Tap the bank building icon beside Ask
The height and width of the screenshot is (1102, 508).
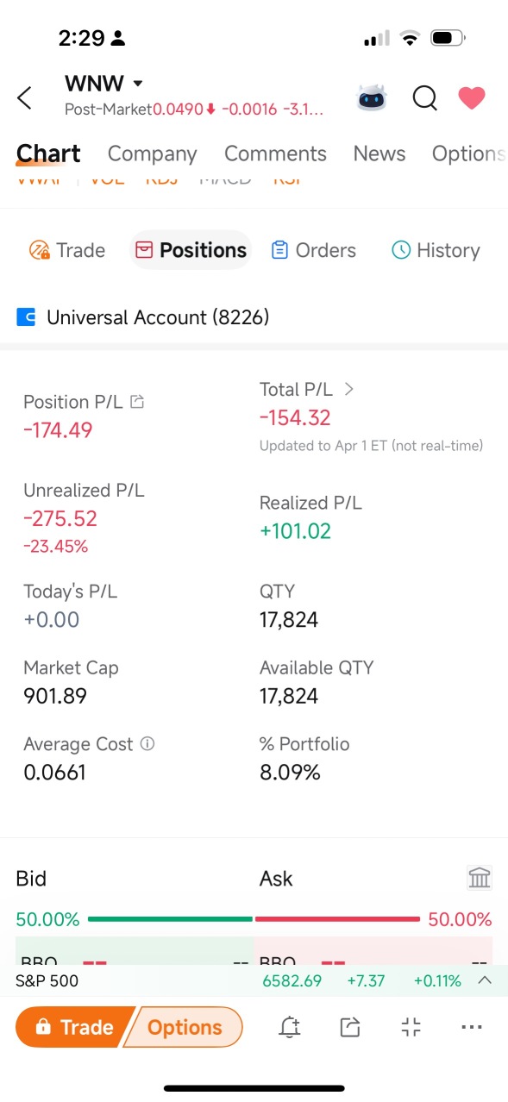pos(480,879)
